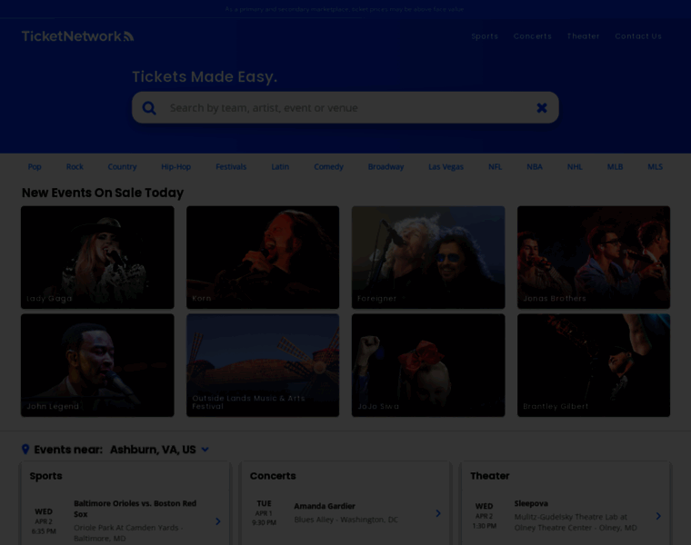Click the Sleepova event title
691x545 pixels.
[x=531, y=503]
